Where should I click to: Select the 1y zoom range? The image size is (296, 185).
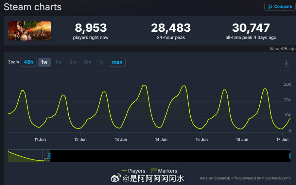[101, 62]
